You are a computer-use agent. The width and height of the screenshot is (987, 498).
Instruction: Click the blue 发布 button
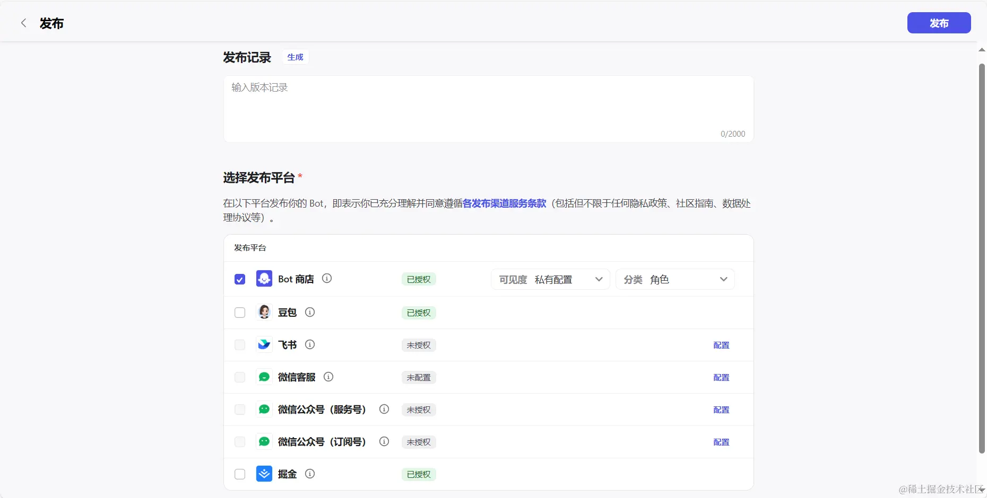[939, 23]
